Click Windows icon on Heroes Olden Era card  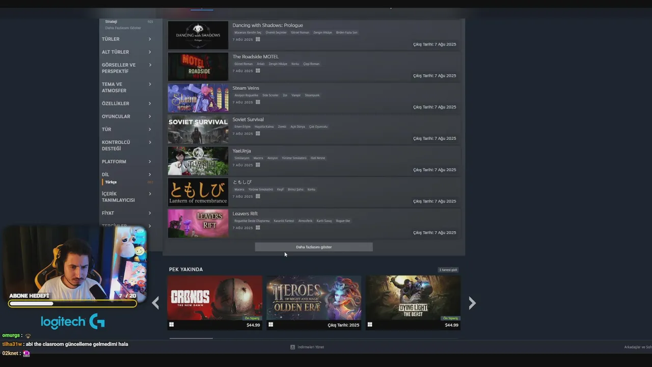click(270, 324)
